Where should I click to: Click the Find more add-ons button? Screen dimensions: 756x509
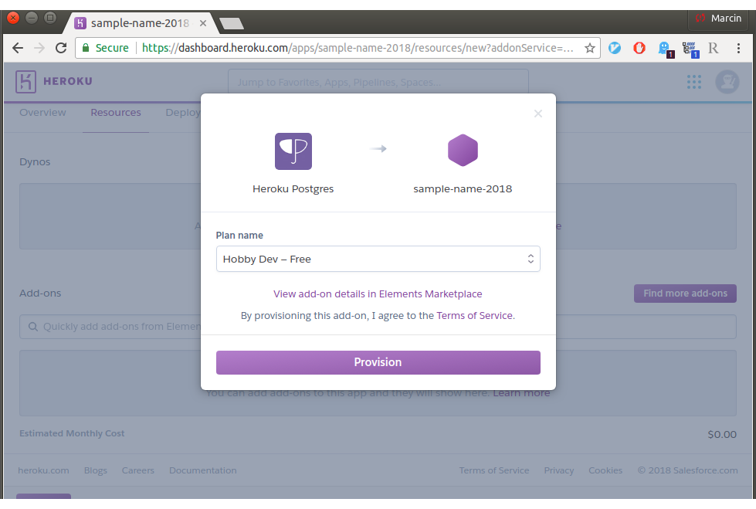(x=685, y=294)
